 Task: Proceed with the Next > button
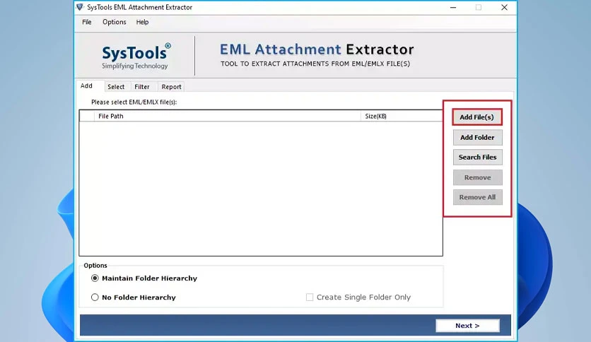click(x=467, y=326)
